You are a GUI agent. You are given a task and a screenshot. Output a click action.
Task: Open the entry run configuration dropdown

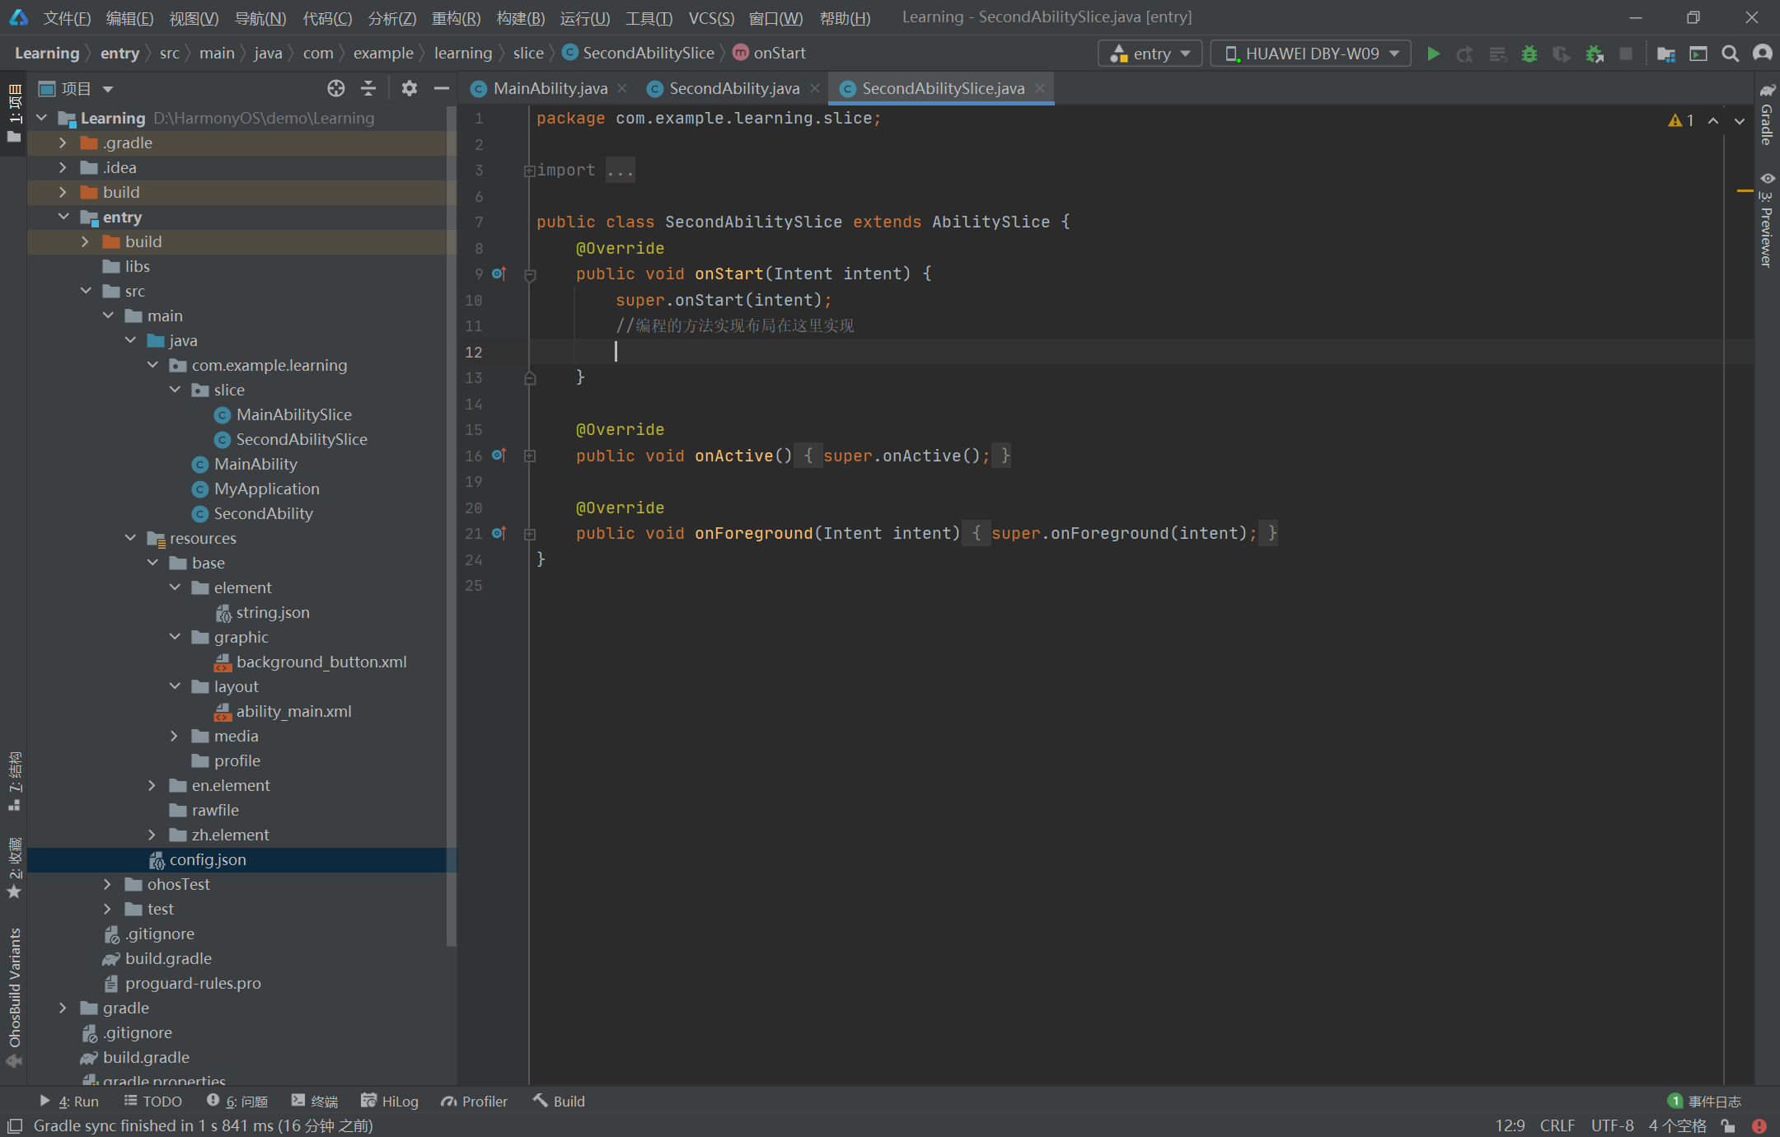1150,54
